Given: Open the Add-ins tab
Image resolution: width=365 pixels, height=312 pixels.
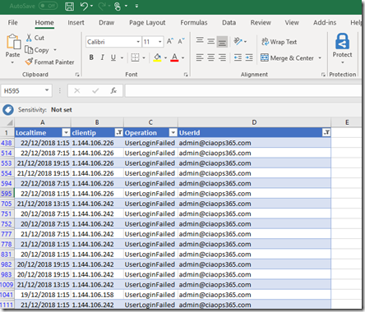Looking at the screenshot, I should click(x=325, y=22).
